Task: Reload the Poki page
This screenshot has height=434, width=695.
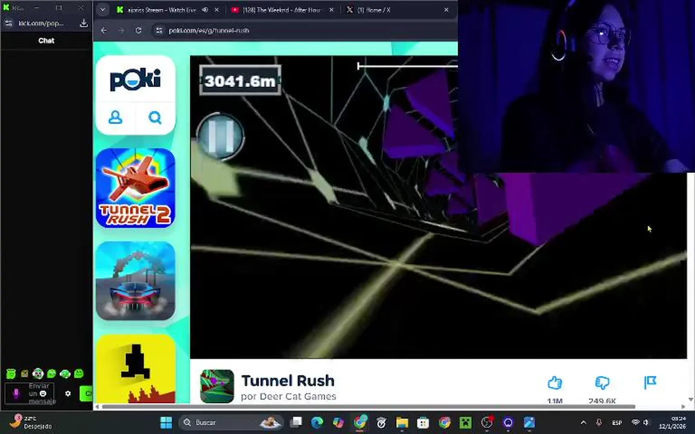Action: pos(138,31)
